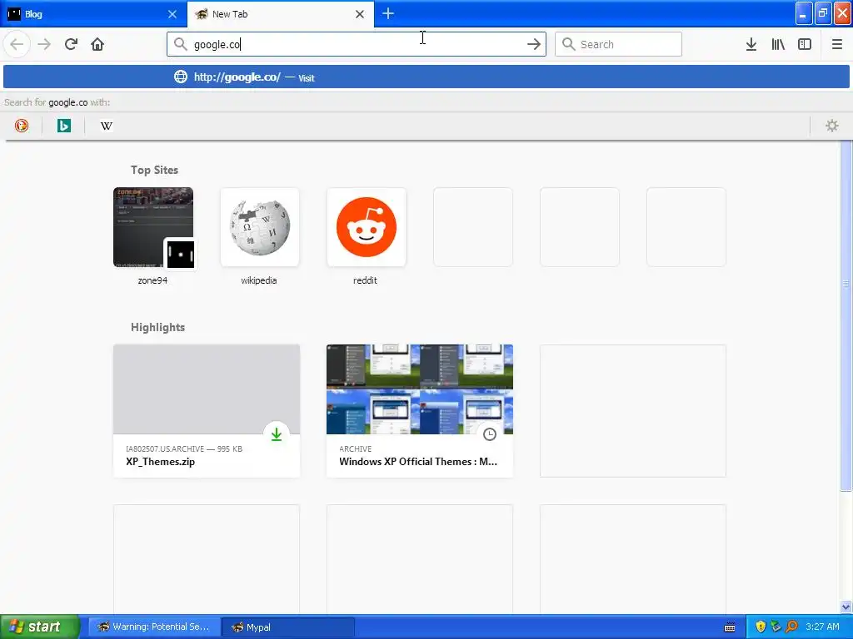The height and width of the screenshot is (639, 853).
Task: Click the globe icon on the suggestion row
Action: pos(181,77)
